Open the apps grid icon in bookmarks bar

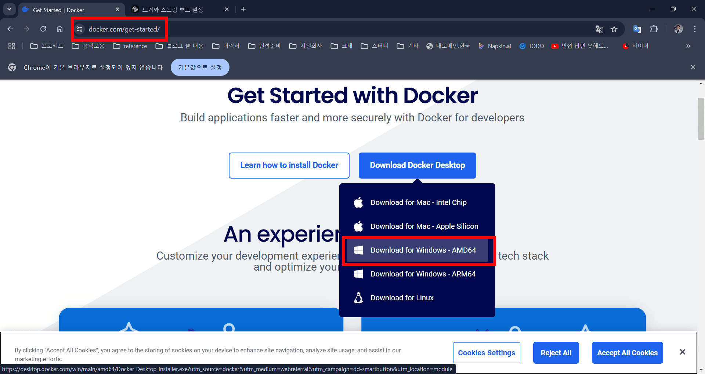(12, 46)
